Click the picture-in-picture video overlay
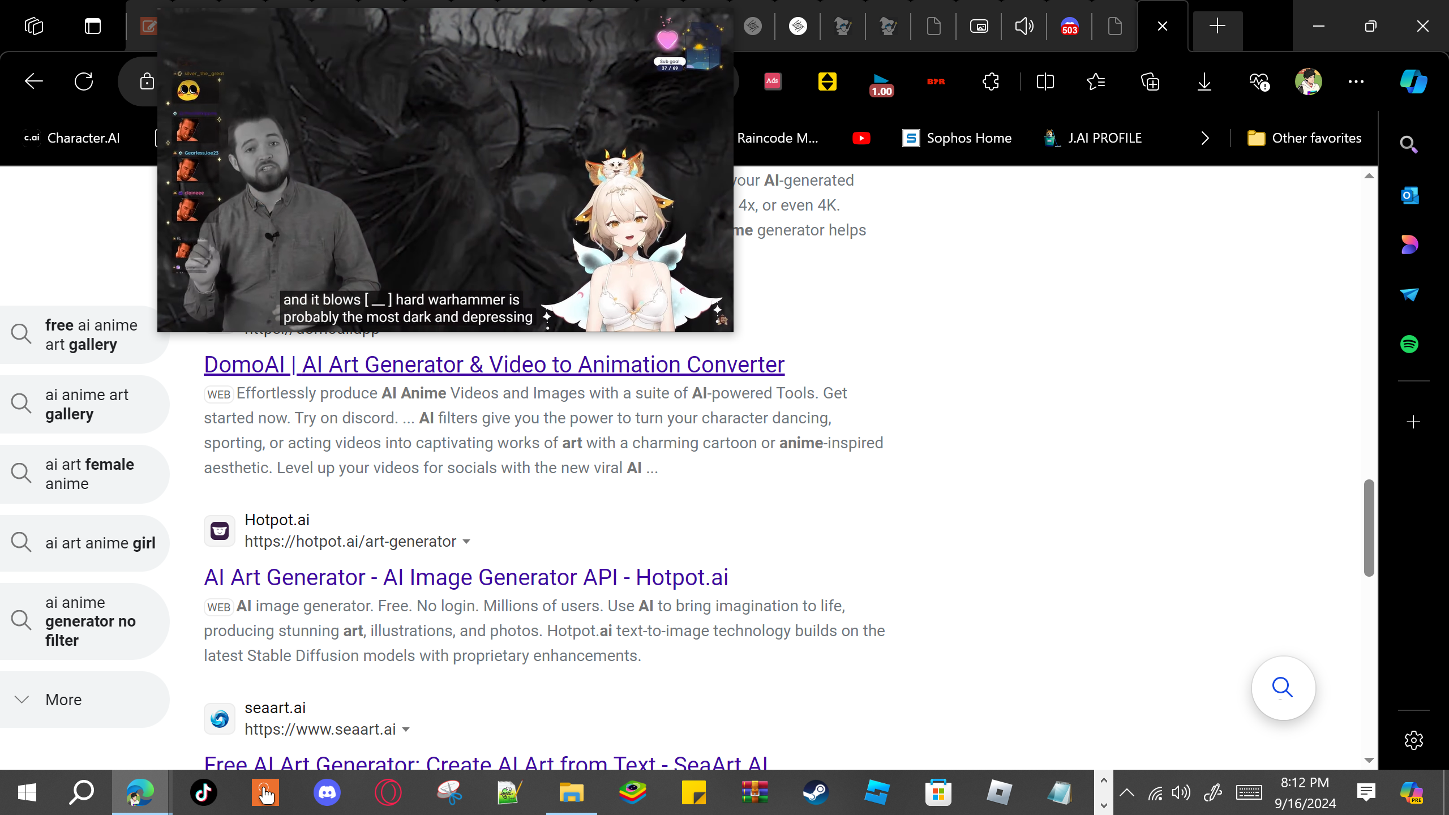 point(445,170)
